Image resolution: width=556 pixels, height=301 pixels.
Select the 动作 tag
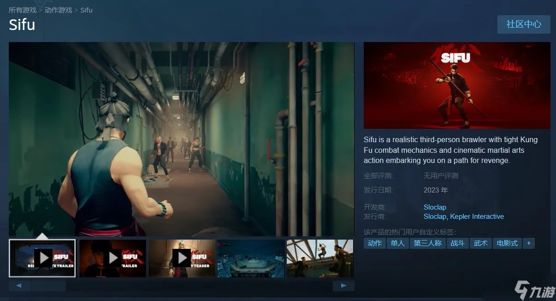coord(374,243)
